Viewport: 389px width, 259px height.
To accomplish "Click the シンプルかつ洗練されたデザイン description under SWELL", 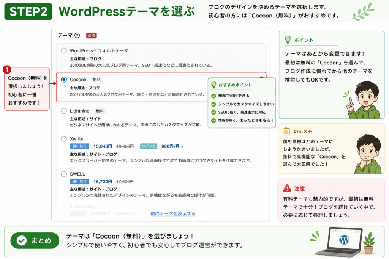I will [x=143, y=195].
